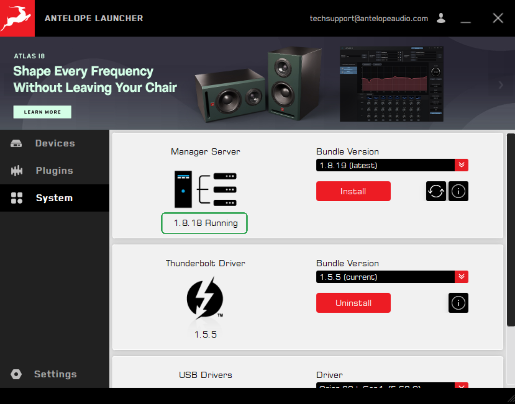515x404 pixels.
Task: Click the Manager Server graphic
Action: [x=205, y=189]
